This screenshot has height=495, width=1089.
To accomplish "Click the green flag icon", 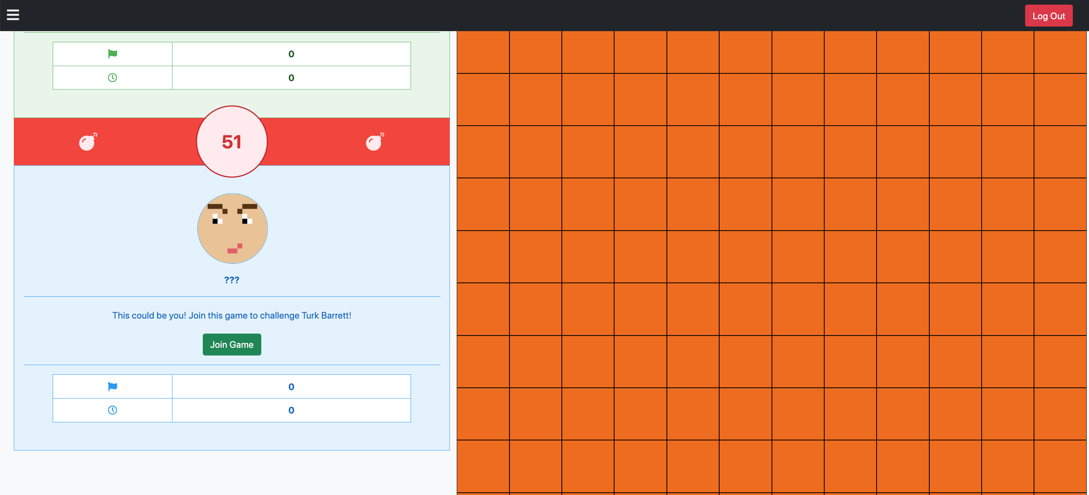I will 112,54.
